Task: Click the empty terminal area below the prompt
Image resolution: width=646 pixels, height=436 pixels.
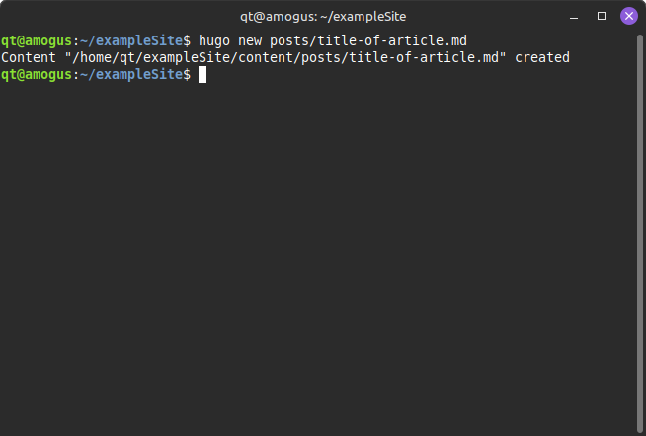Action: (x=316, y=256)
